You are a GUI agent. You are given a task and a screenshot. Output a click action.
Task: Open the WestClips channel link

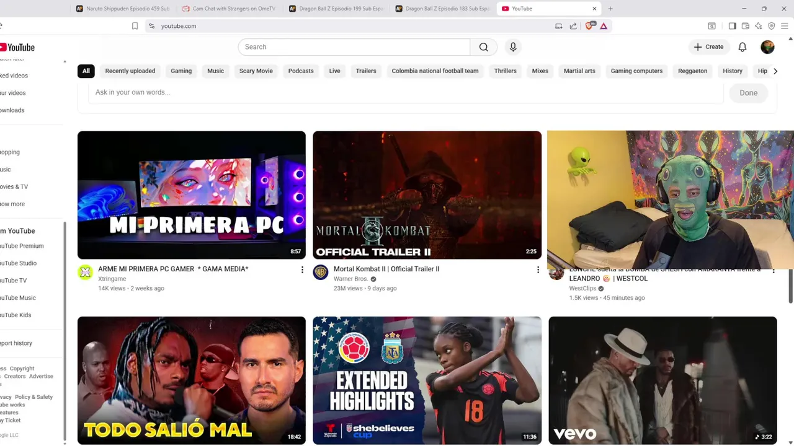click(x=582, y=288)
